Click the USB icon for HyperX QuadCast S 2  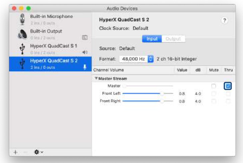pyautogui.click(x=23, y=64)
